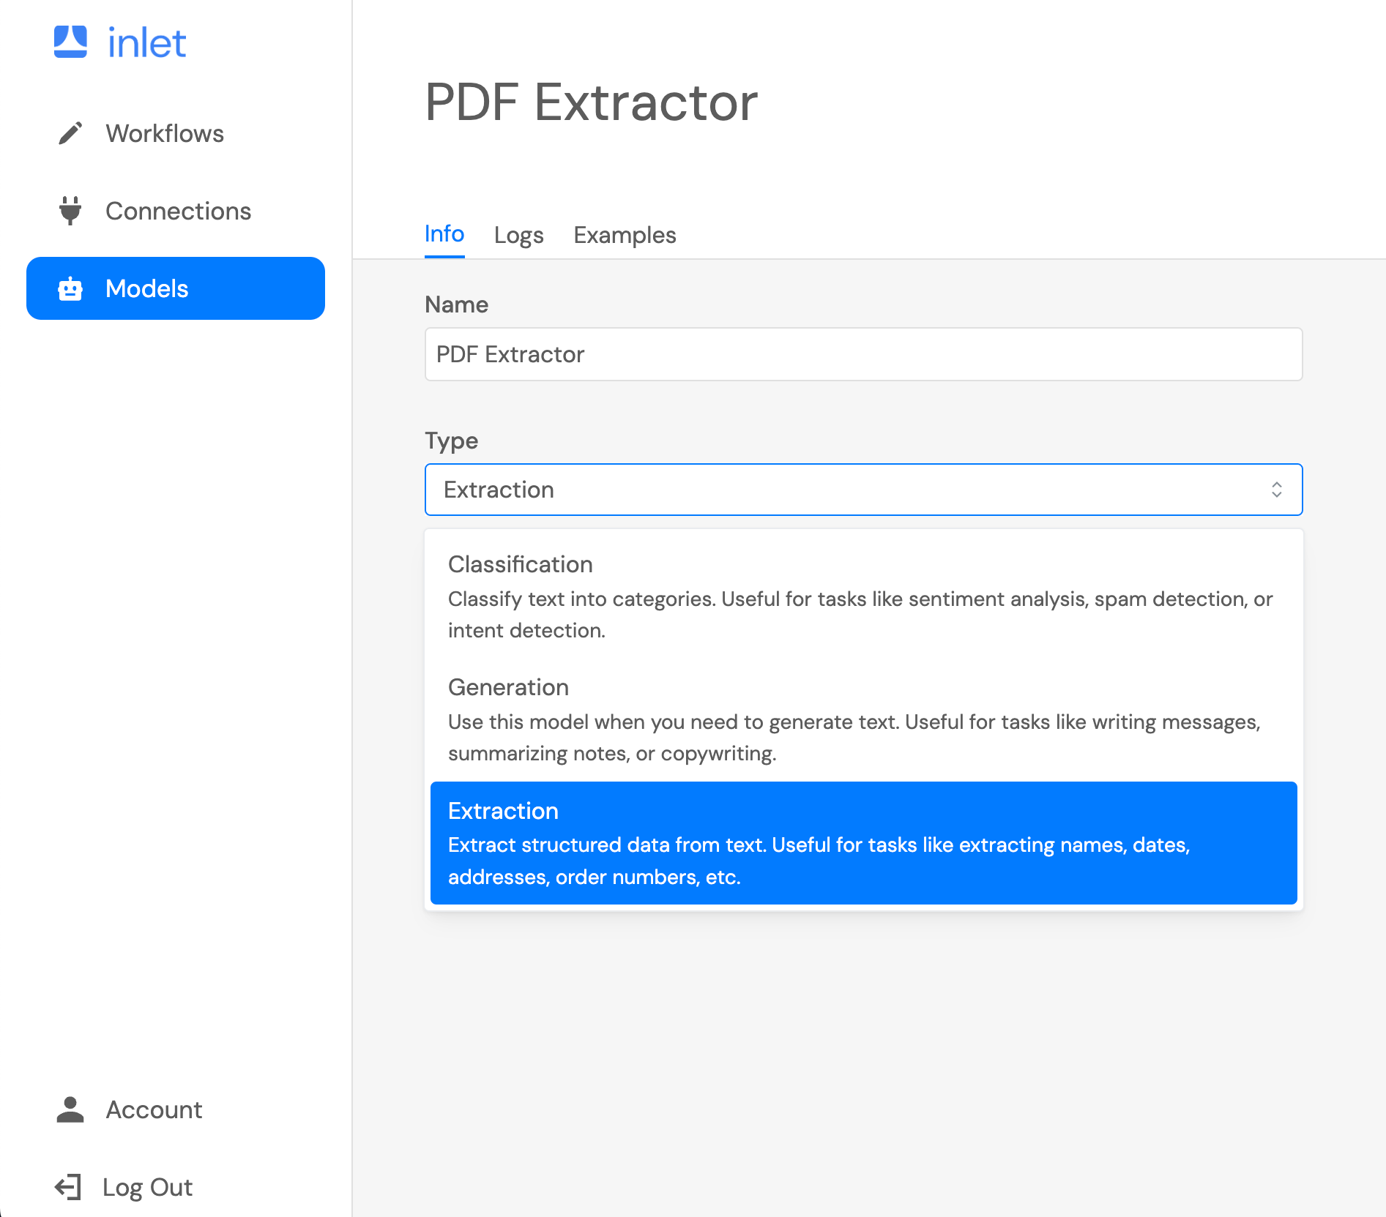This screenshot has height=1217, width=1386.
Task: Select Classification from the Type options
Action: (x=862, y=596)
